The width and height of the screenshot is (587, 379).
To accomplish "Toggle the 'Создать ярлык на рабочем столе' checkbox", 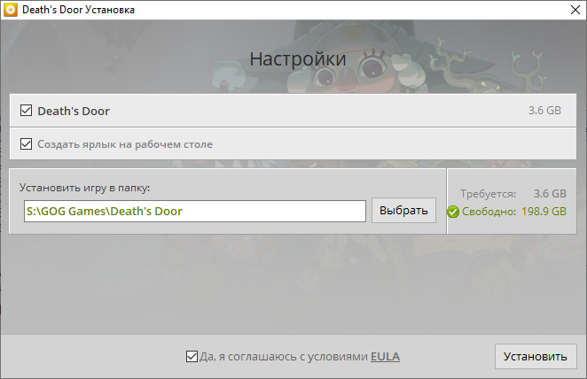I will pyautogui.click(x=26, y=144).
